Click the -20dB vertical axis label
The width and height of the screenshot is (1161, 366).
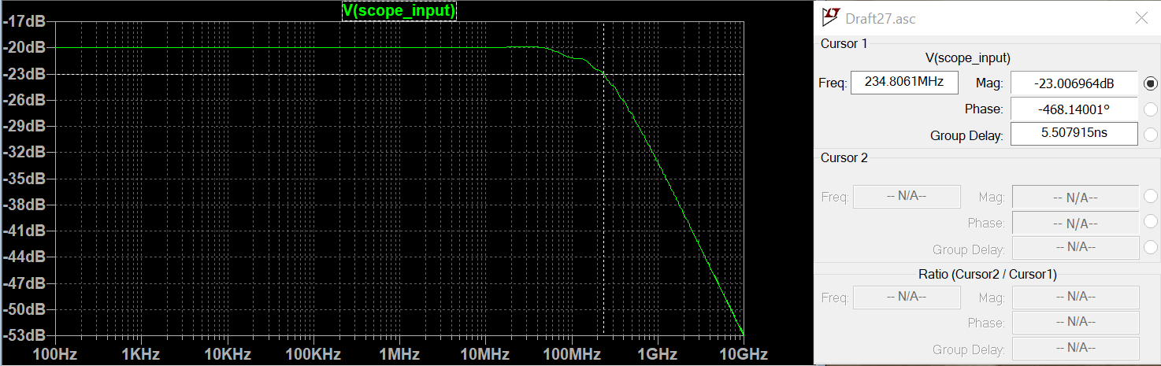click(24, 48)
